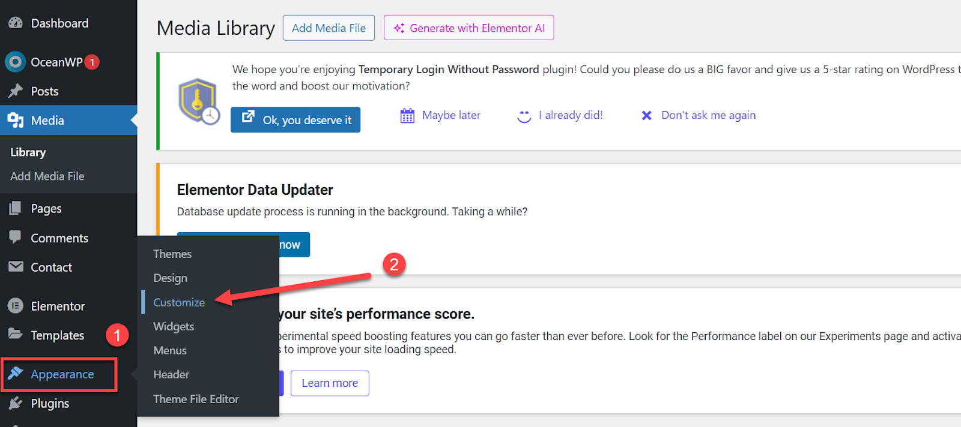Click the calendar icon beside Maybe later
The image size is (961, 427).
407,115
